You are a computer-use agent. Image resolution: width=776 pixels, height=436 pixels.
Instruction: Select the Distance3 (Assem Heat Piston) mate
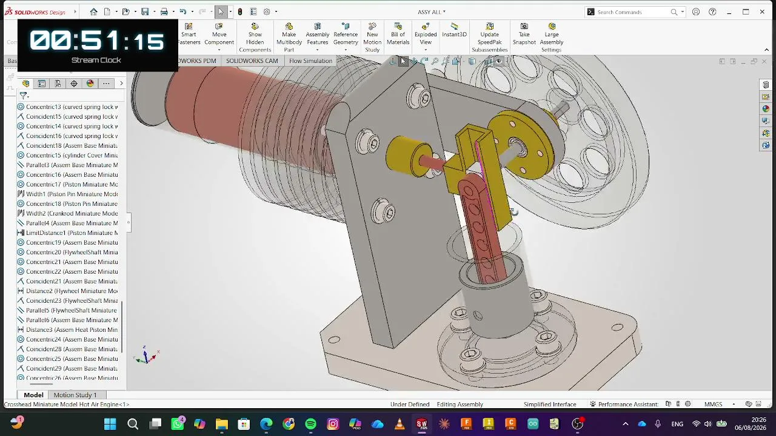coord(67,329)
